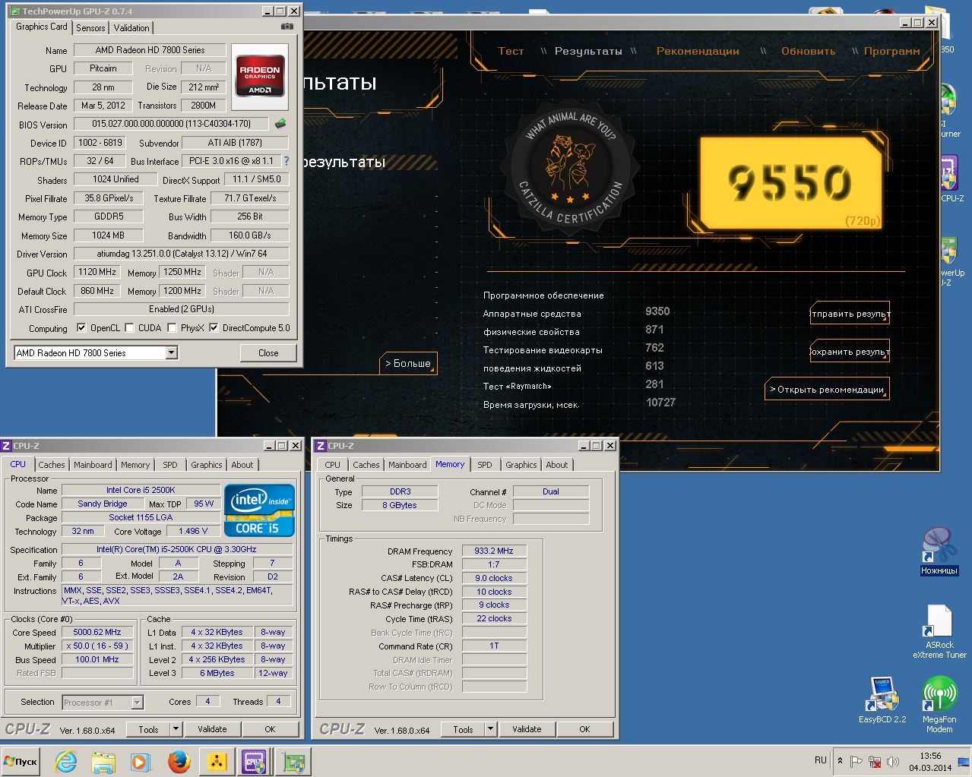Click Открыть рекомендации button in Catzilla

pyautogui.click(x=827, y=389)
